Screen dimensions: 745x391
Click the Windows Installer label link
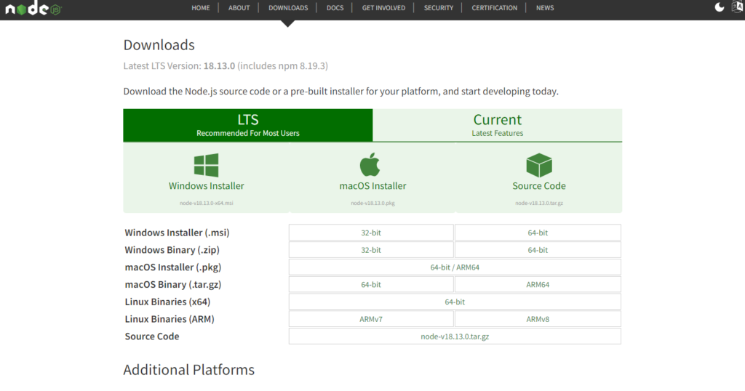[x=206, y=186]
